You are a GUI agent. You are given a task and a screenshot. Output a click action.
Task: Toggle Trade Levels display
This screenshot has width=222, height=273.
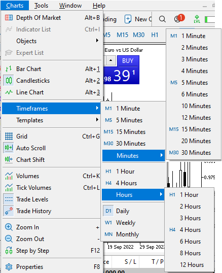(x=51, y=199)
